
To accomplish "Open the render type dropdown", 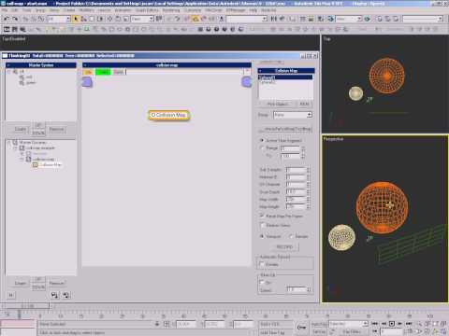I will [x=349, y=19].
